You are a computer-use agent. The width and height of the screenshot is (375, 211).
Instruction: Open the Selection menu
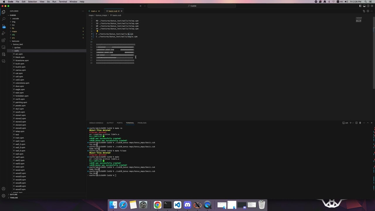click(33, 2)
